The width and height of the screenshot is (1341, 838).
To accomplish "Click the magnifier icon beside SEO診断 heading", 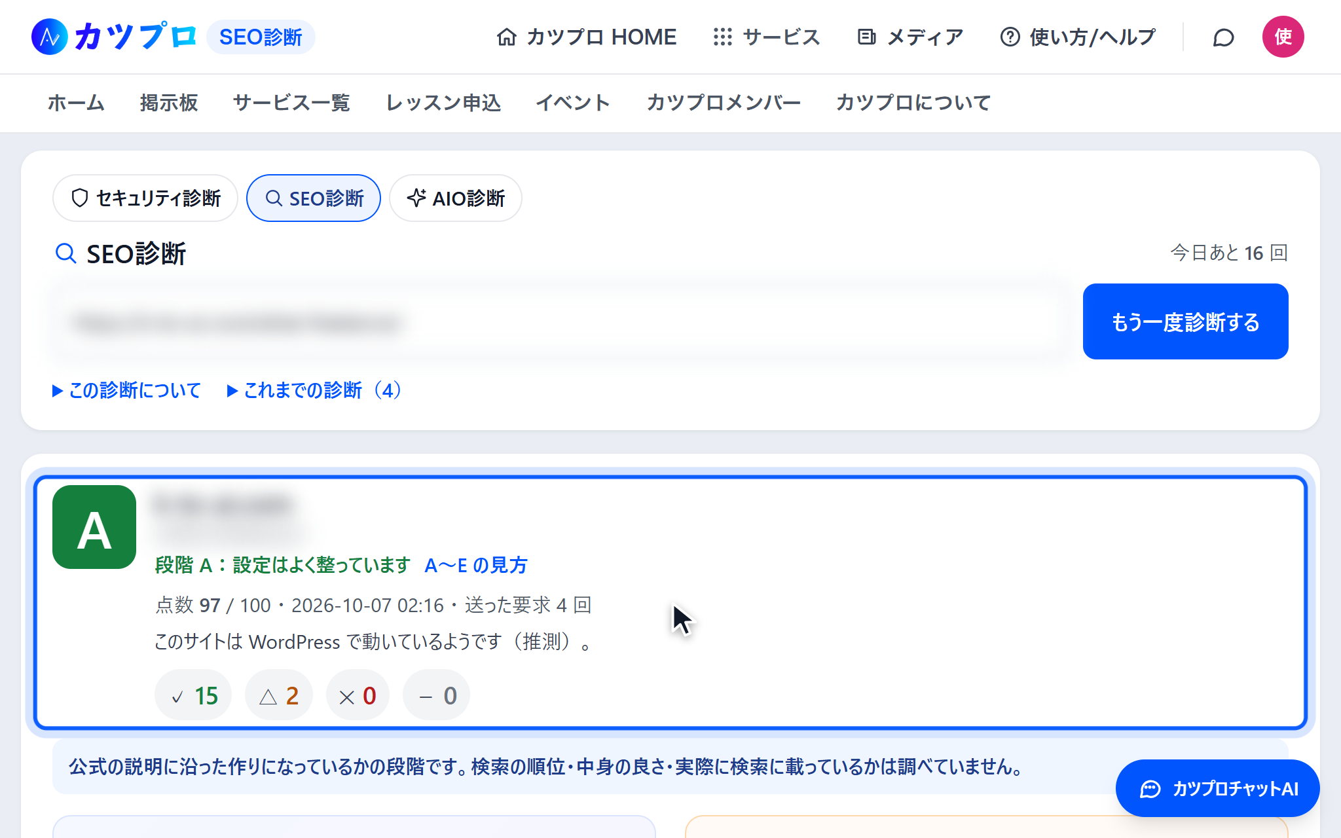I will tap(65, 253).
